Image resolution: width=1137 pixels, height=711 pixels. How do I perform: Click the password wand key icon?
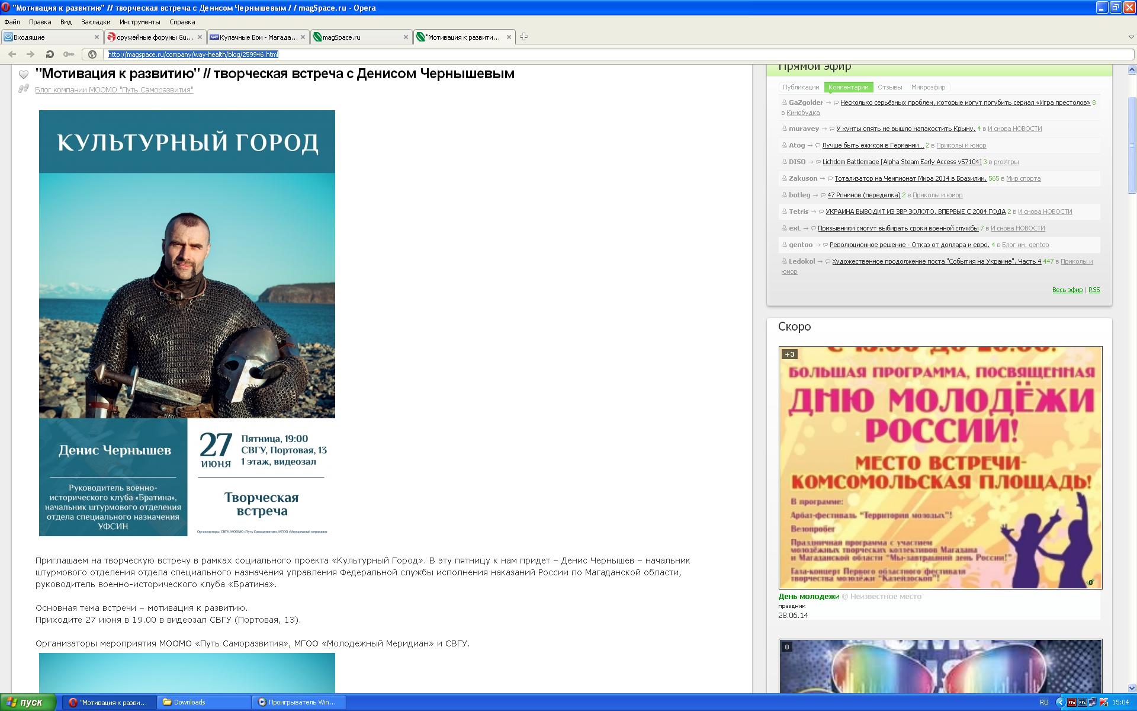(x=69, y=55)
